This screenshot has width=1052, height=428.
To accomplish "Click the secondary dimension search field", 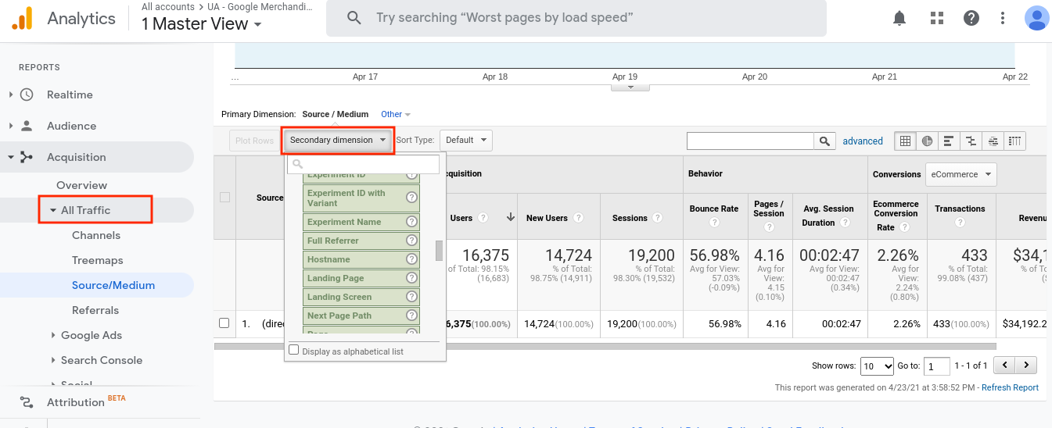I will [364, 164].
